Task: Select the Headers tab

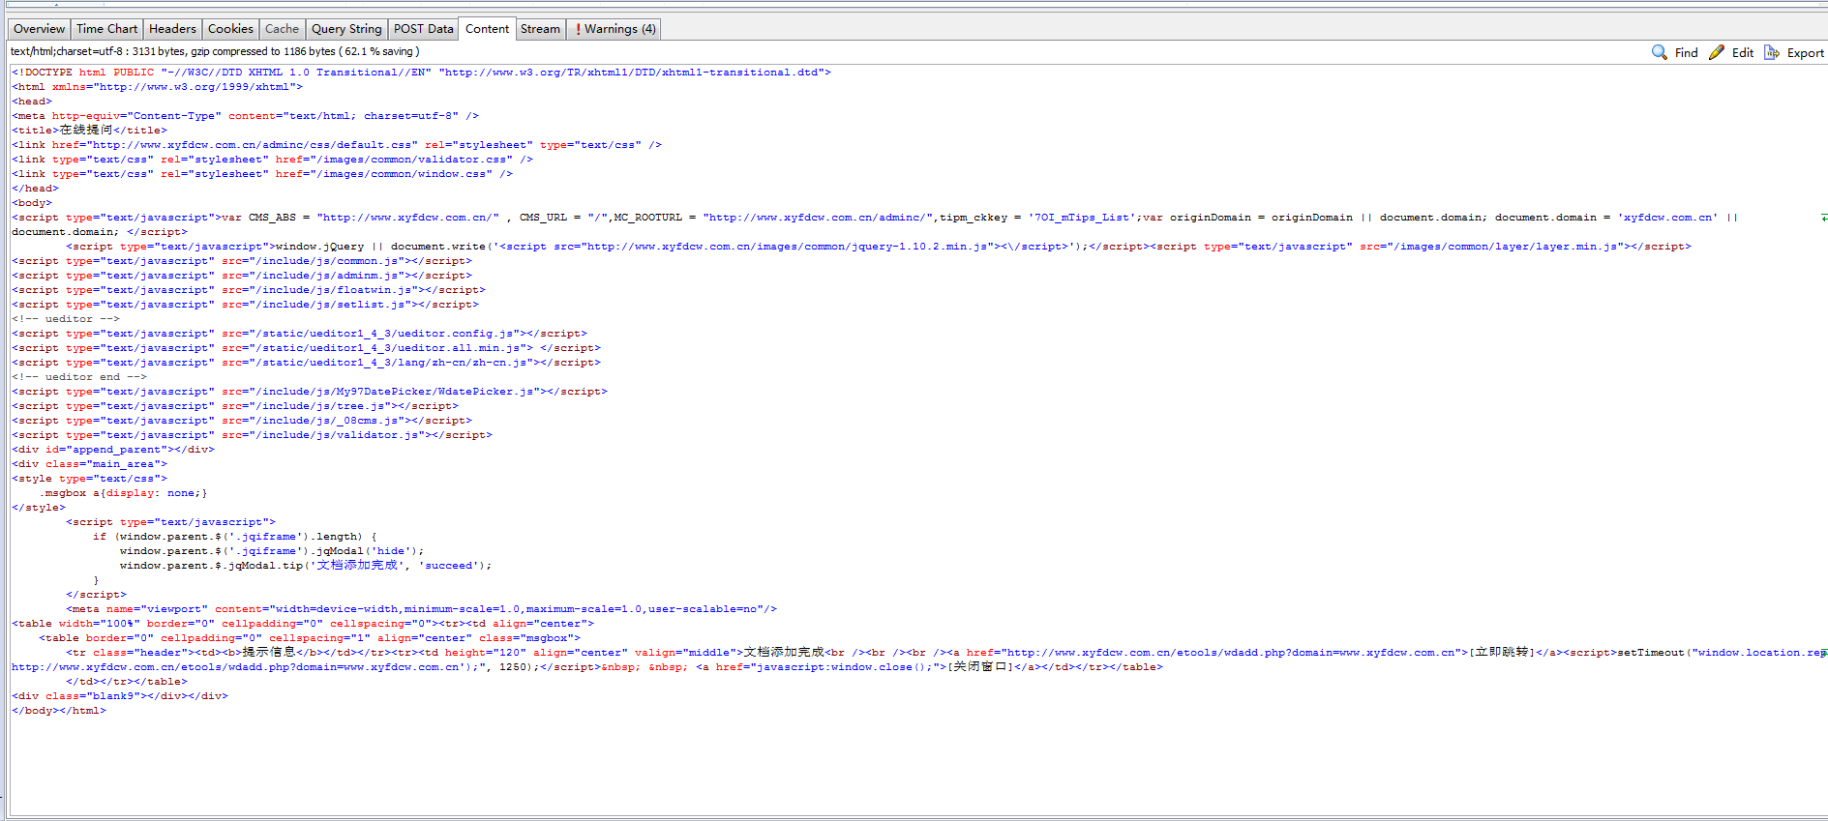Action: 172,29
